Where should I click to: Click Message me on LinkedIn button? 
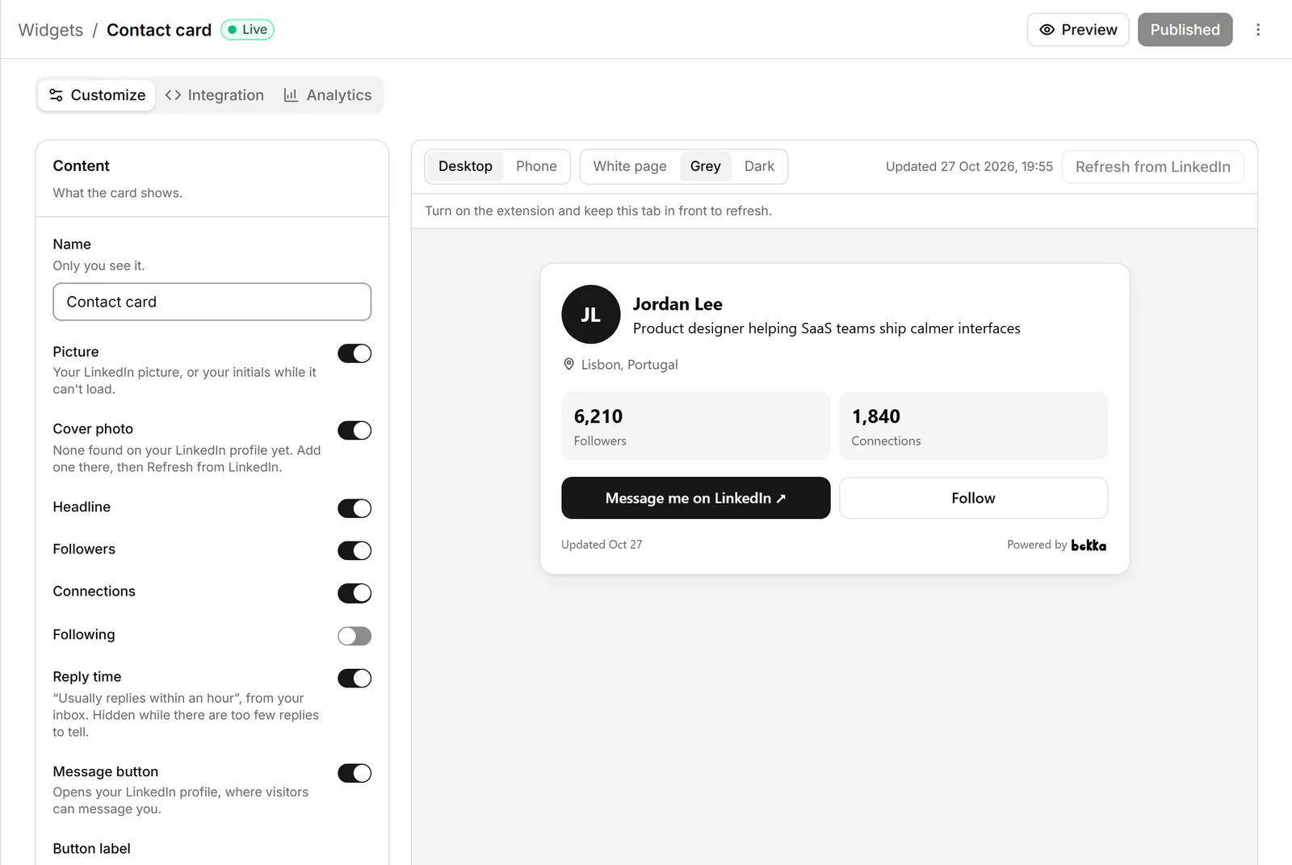pos(695,498)
